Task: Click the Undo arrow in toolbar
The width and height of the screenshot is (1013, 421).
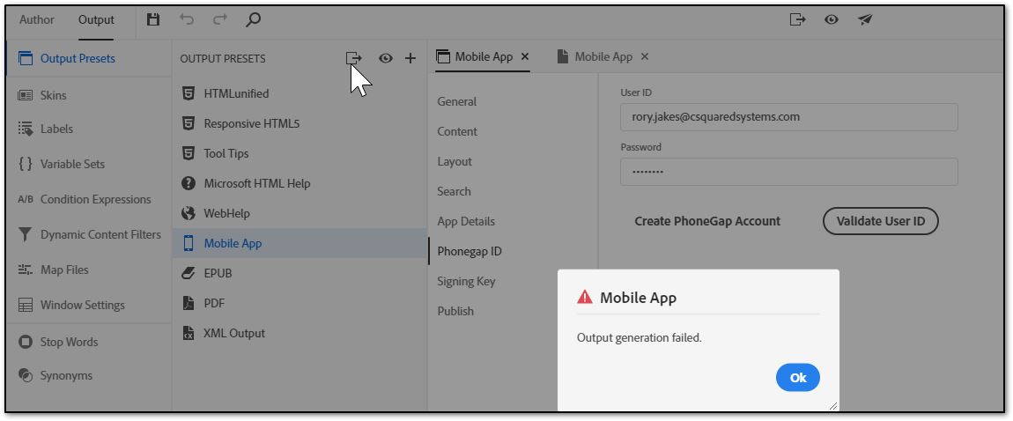Action: [186, 19]
